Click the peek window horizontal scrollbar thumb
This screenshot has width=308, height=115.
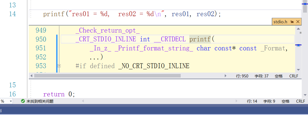click(107, 76)
